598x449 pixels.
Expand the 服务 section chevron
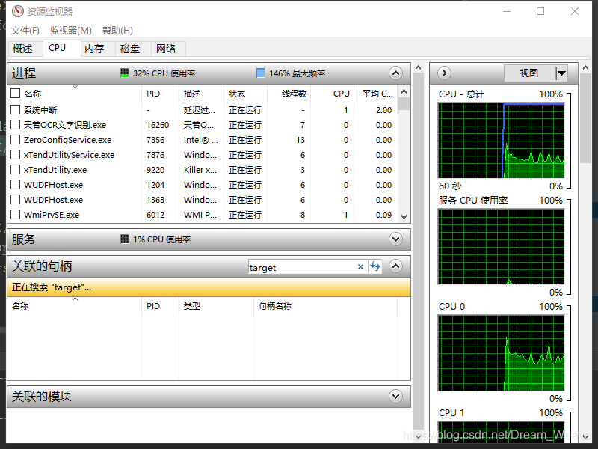396,239
